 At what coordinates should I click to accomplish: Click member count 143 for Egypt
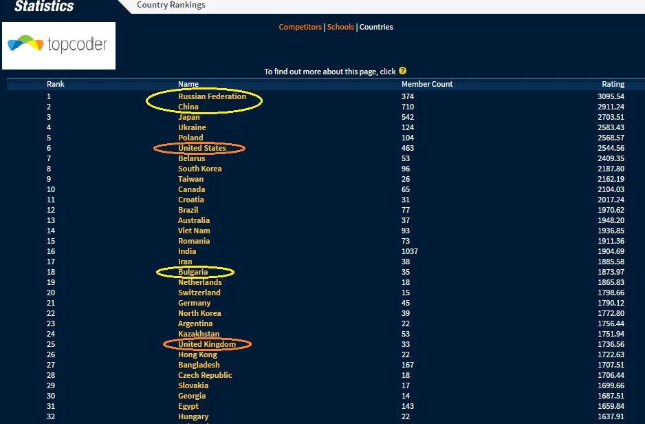[x=408, y=406]
